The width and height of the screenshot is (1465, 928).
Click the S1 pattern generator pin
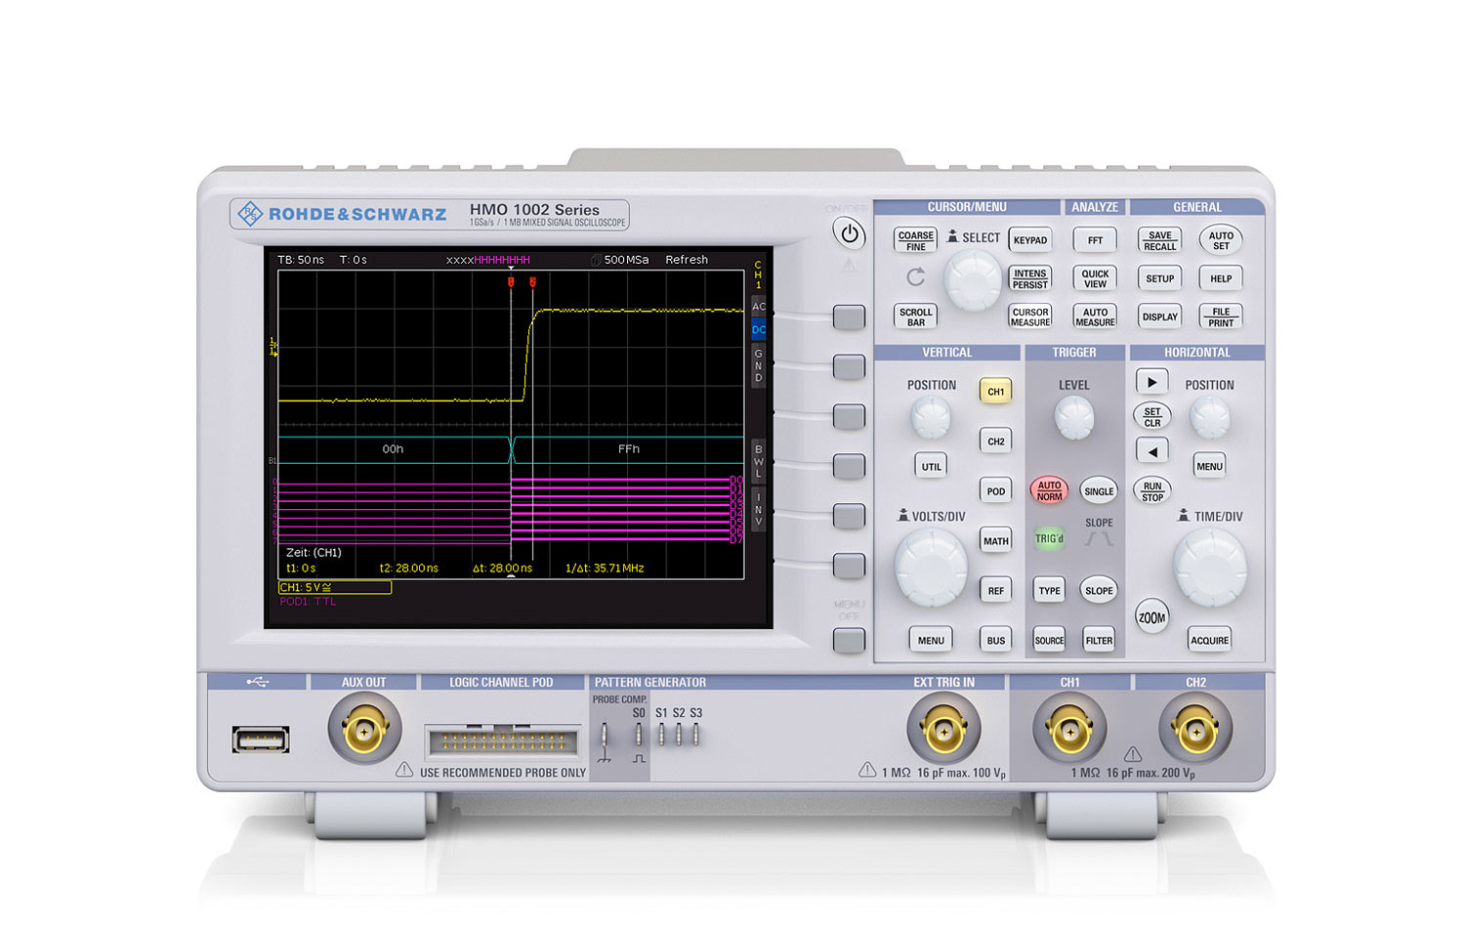click(x=661, y=734)
